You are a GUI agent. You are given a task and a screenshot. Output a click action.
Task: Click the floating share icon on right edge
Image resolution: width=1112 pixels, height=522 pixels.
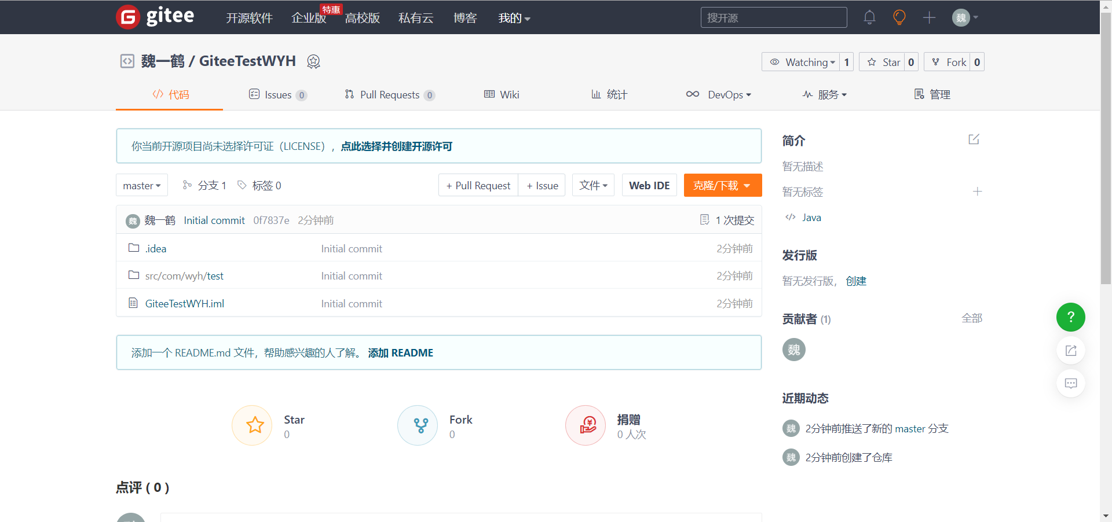point(1071,350)
